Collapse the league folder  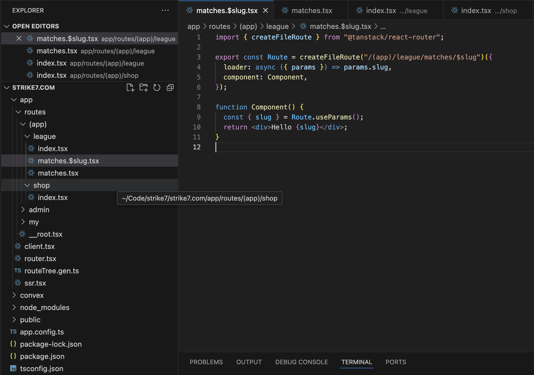tap(27, 136)
